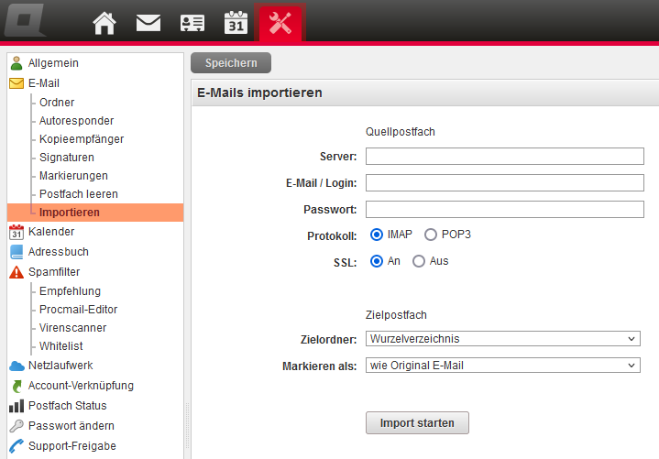Expand the Markieren als dropdown
659x459 pixels.
click(x=502, y=366)
